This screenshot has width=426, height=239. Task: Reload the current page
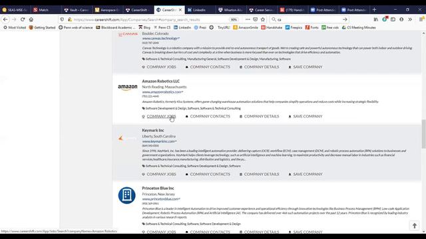tap(23, 19)
